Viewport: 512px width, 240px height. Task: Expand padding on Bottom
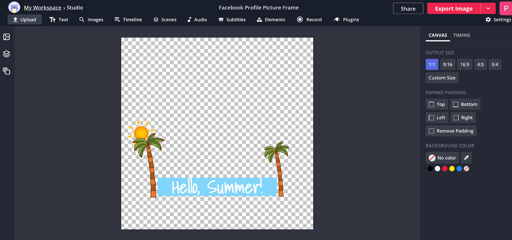pyautogui.click(x=465, y=105)
